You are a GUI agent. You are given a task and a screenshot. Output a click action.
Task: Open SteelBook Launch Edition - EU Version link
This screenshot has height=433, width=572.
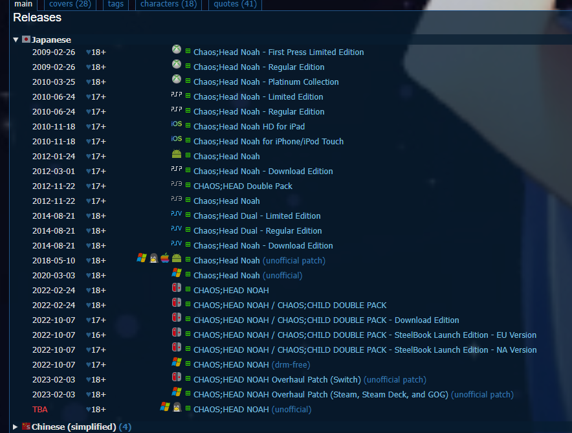click(x=365, y=335)
